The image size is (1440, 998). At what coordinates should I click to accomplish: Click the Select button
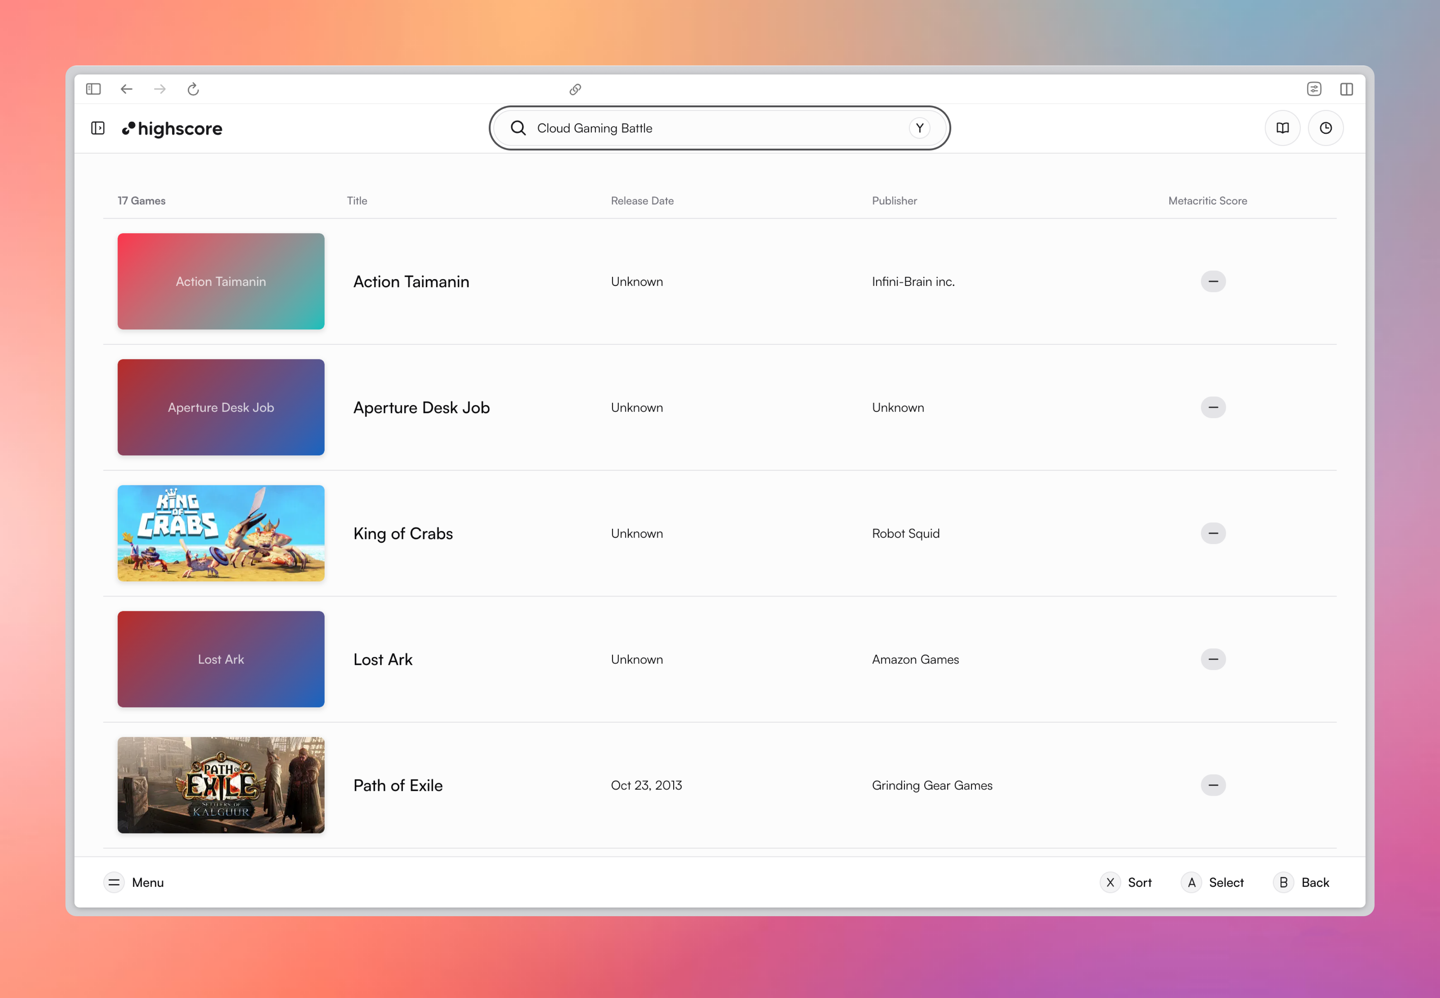coord(1213,882)
